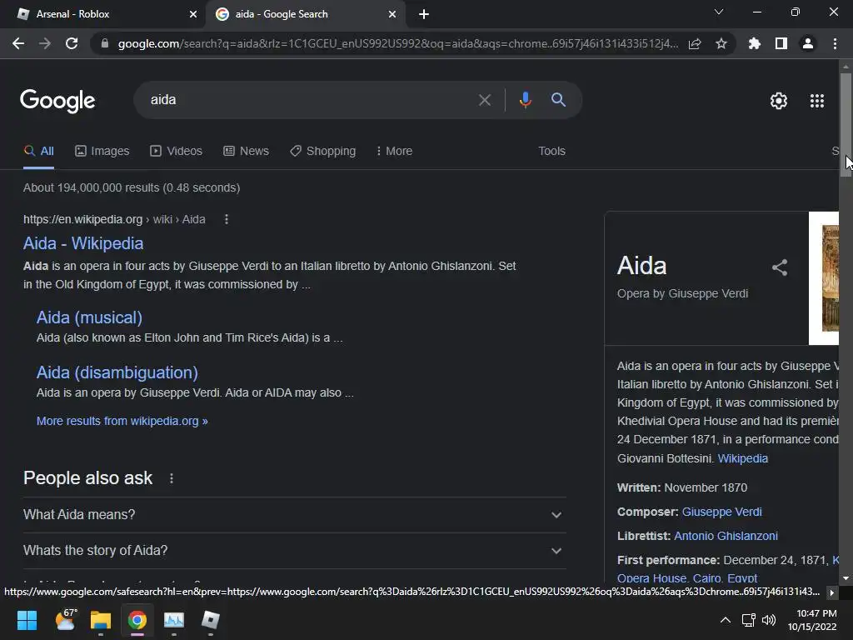The width and height of the screenshot is (853, 640).
Task: Select the All results tab
Action: tap(38, 152)
